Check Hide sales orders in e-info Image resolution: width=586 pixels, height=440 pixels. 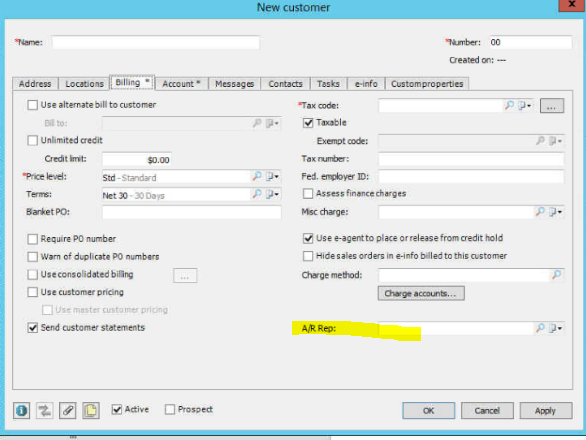coord(308,256)
